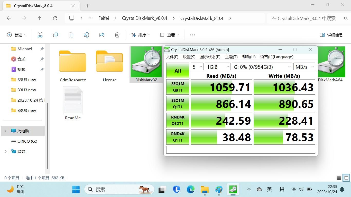The width and height of the screenshot is (351, 197).
Task: Open File Explorer from the taskbar
Action: tap(205, 189)
